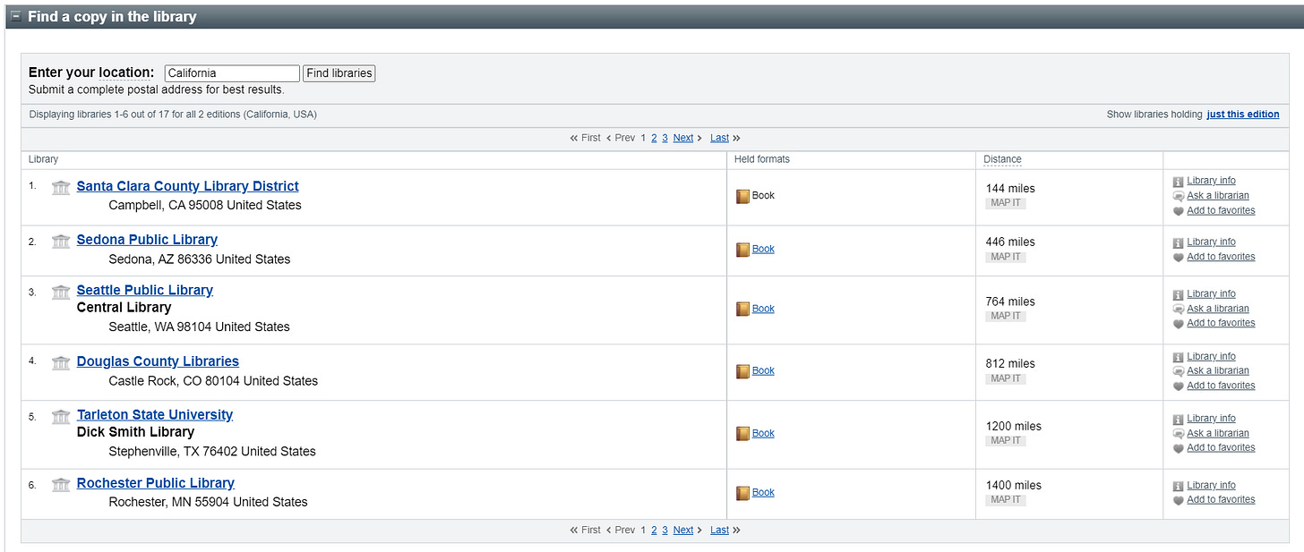Click library building icon for Seattle Public Library

61,292
